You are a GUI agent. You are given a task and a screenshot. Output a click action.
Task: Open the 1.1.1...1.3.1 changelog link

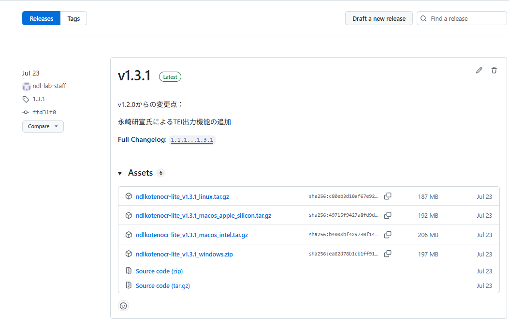click(x=192, y=140)
